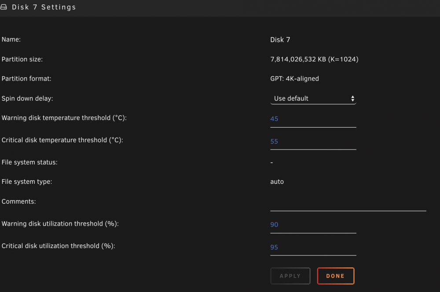Screen dimensions: 440x292
Task: Edit critical disk utilization threshold field
Action: tap(313, 247)
